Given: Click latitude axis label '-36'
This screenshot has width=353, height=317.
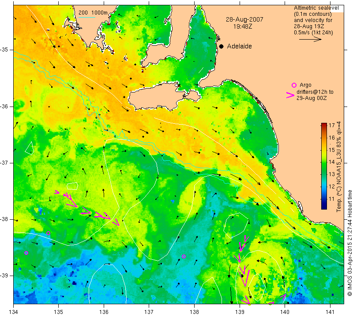Looking at the screenshot, I should point(4,107).
